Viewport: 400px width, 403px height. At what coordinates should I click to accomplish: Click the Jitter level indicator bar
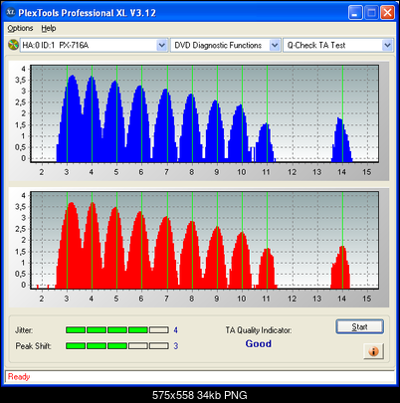pos(117,330)
